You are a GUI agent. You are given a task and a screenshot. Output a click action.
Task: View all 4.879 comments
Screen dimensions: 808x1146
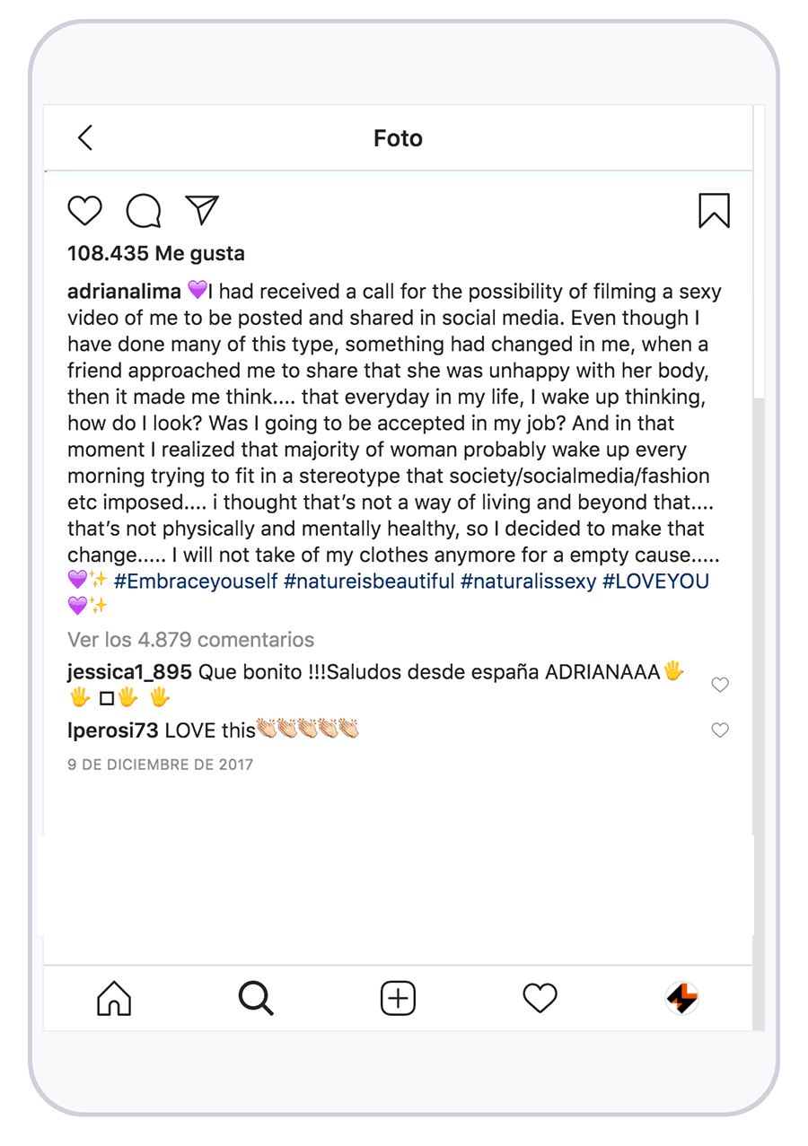(x=190, y=640)
